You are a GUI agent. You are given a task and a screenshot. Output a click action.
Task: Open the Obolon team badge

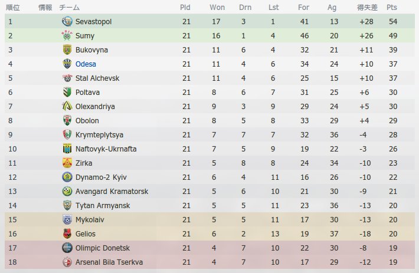coord(67,120)
